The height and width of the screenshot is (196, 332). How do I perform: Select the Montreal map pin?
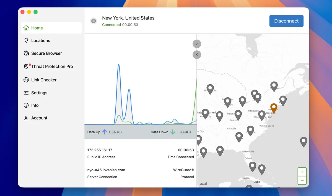tap(274, 86)
